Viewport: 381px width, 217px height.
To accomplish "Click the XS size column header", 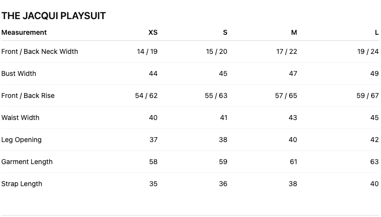I will pos(153,32).
